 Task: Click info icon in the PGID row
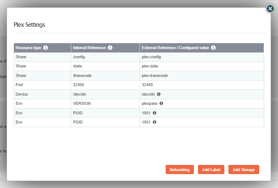tap(155, 122)
